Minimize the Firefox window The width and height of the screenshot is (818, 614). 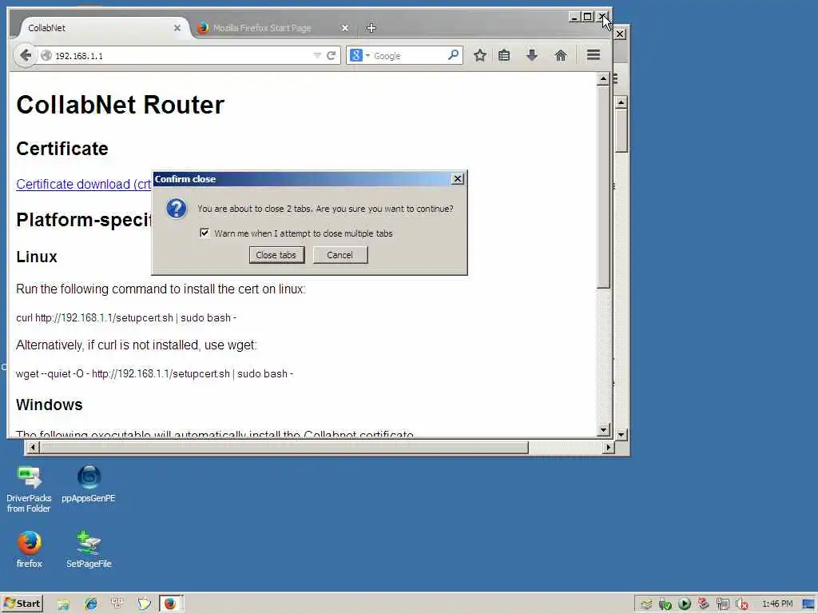tap(574, 17)
